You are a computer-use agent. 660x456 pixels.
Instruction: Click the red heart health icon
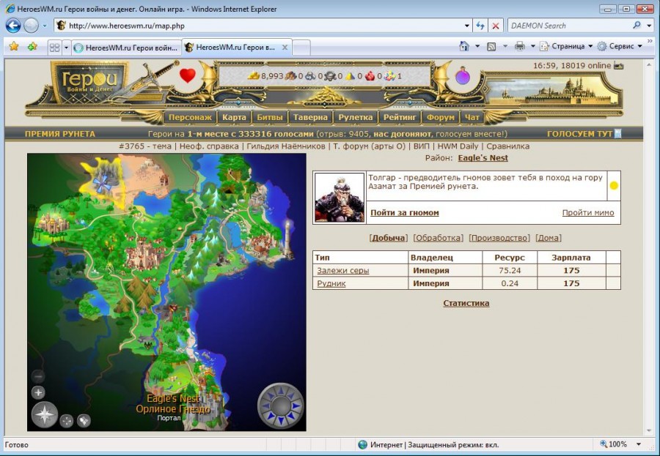(x=188, y=75)
